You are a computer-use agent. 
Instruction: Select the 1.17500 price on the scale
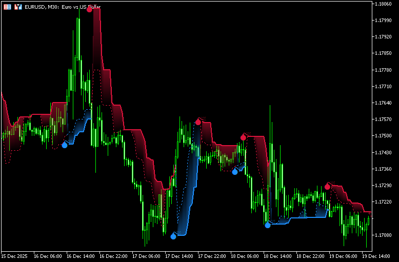pos(385,136)
